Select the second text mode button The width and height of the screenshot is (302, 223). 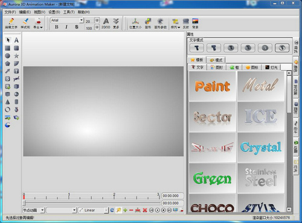pyautogui.click(x=214, y=48)
